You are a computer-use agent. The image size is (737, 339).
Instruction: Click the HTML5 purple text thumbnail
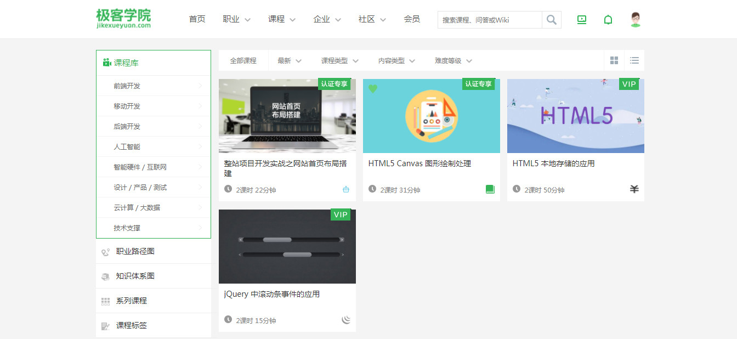[576, 116]
